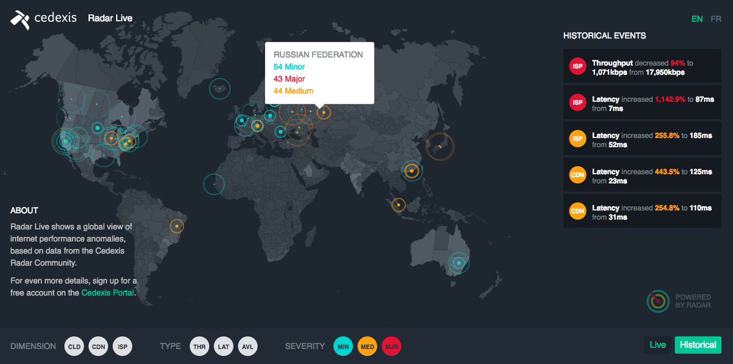This screenshot has height=364, width=733.
Task: Toggle the MED severity filter
Action: tap(367, 346)
